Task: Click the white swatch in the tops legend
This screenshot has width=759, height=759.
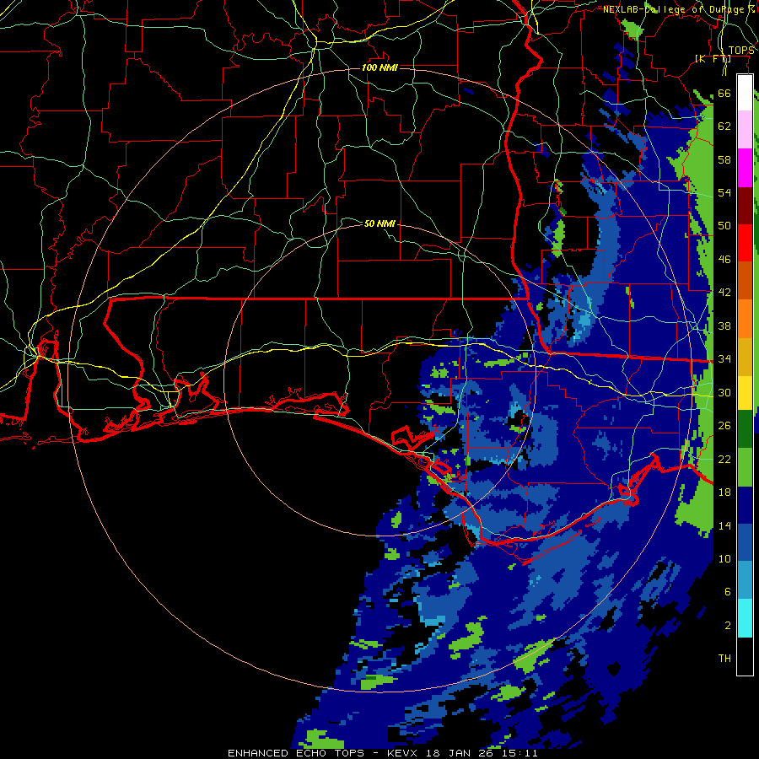Action: (745, 93)
